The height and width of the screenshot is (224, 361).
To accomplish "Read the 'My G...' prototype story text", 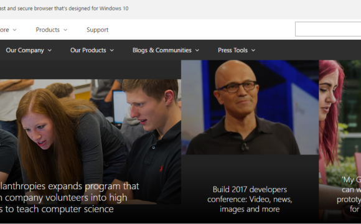I will 349,195.
